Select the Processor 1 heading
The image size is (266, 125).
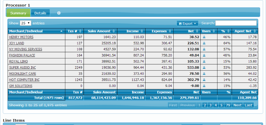(18, 5)
